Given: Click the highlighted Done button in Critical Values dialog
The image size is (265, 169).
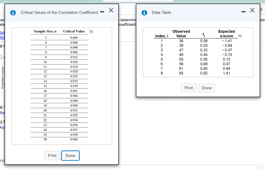Looking at the screenshot, I should pos(70,156).
